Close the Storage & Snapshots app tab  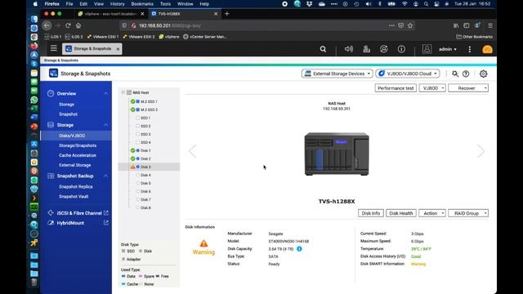pyautogui.click(x=118, y=49)
